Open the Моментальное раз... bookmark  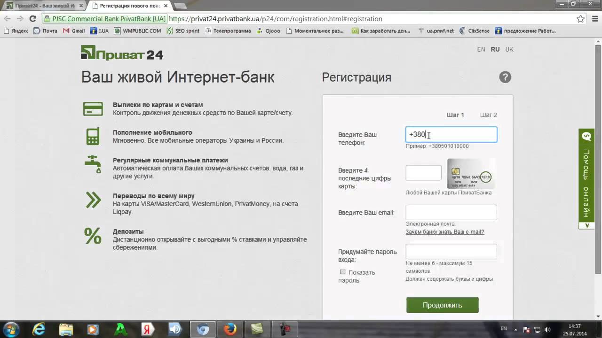(x=315, y=31)
